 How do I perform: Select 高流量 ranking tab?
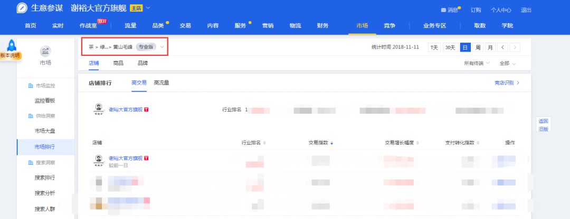(x=161, y=83)
